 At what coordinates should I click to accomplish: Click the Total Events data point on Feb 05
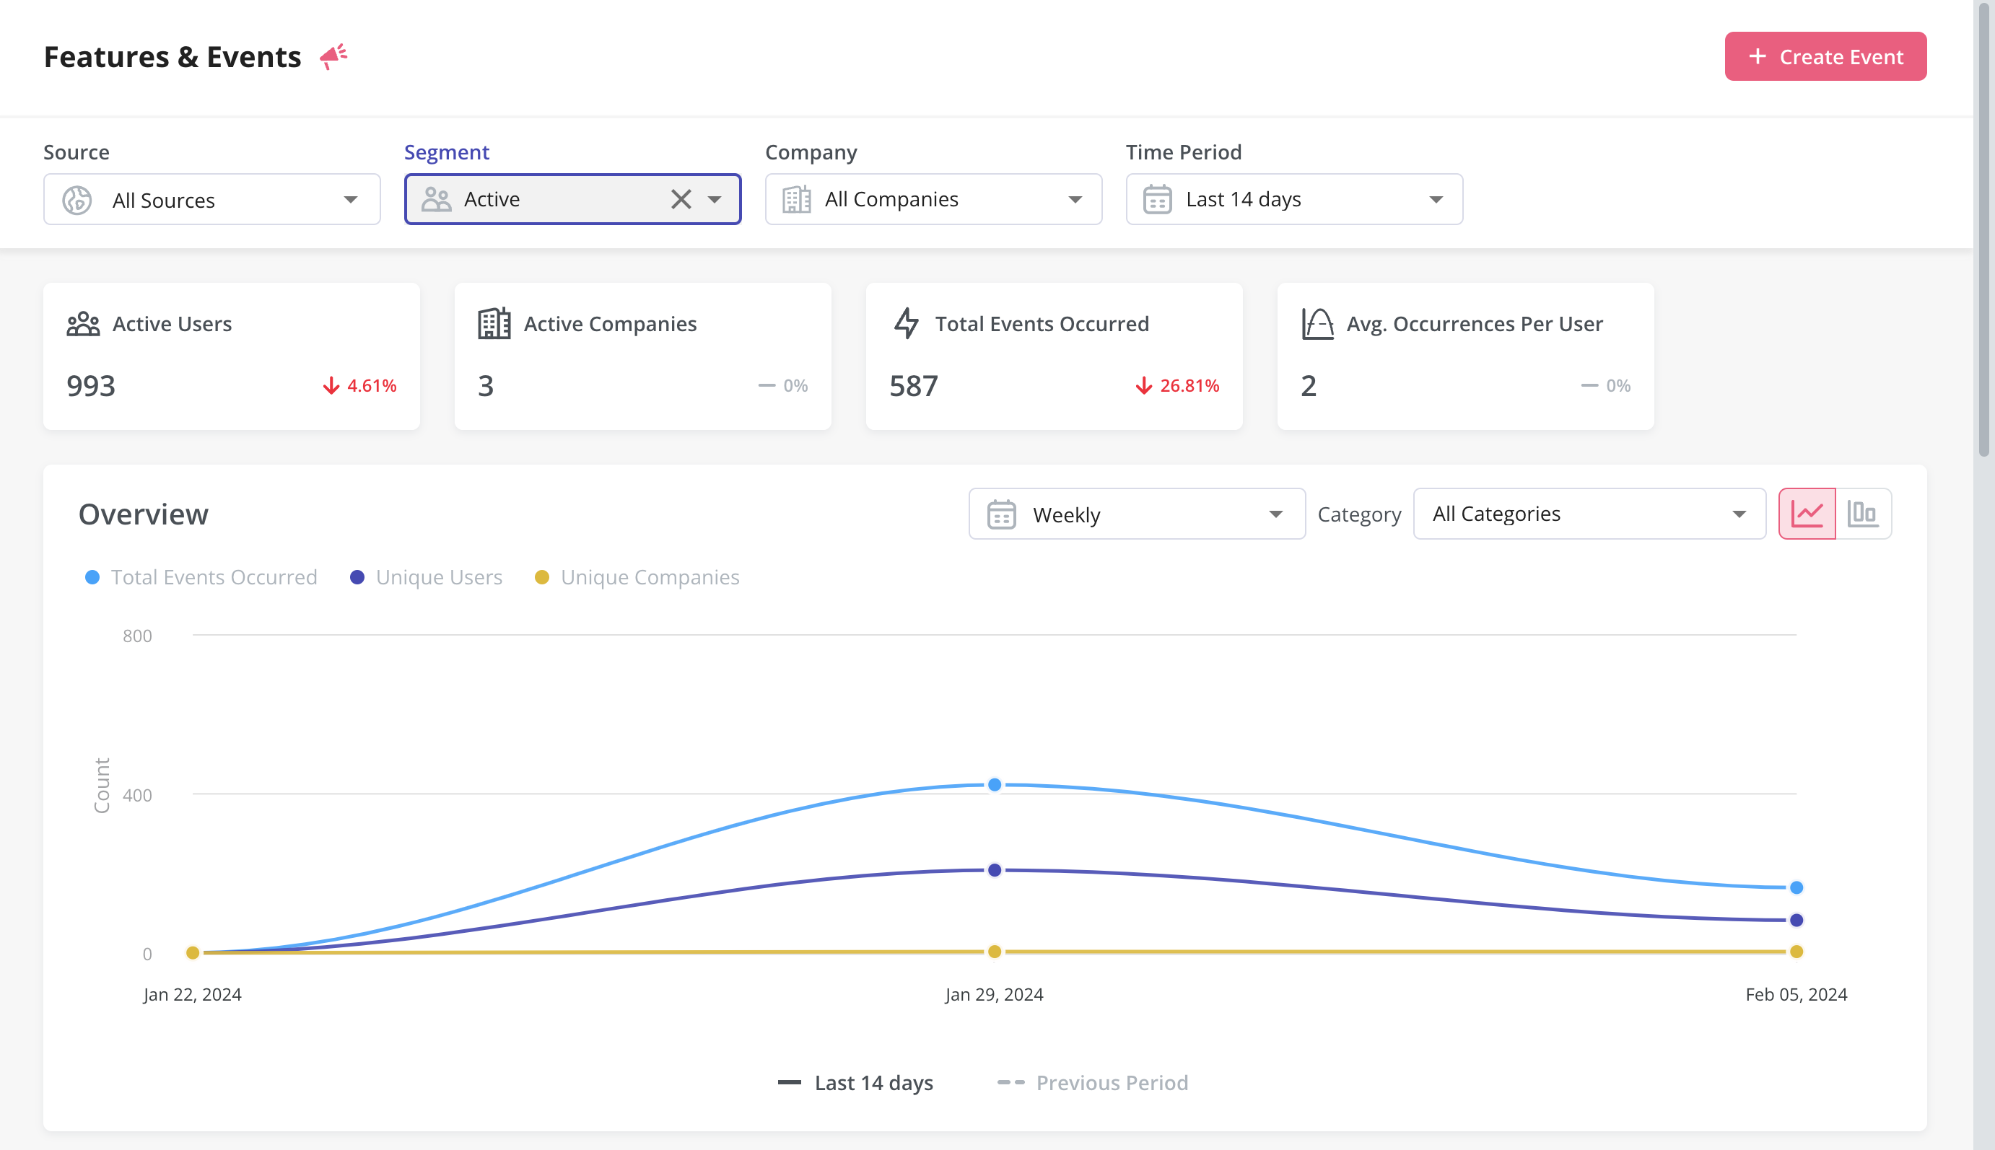(1796, 887)
